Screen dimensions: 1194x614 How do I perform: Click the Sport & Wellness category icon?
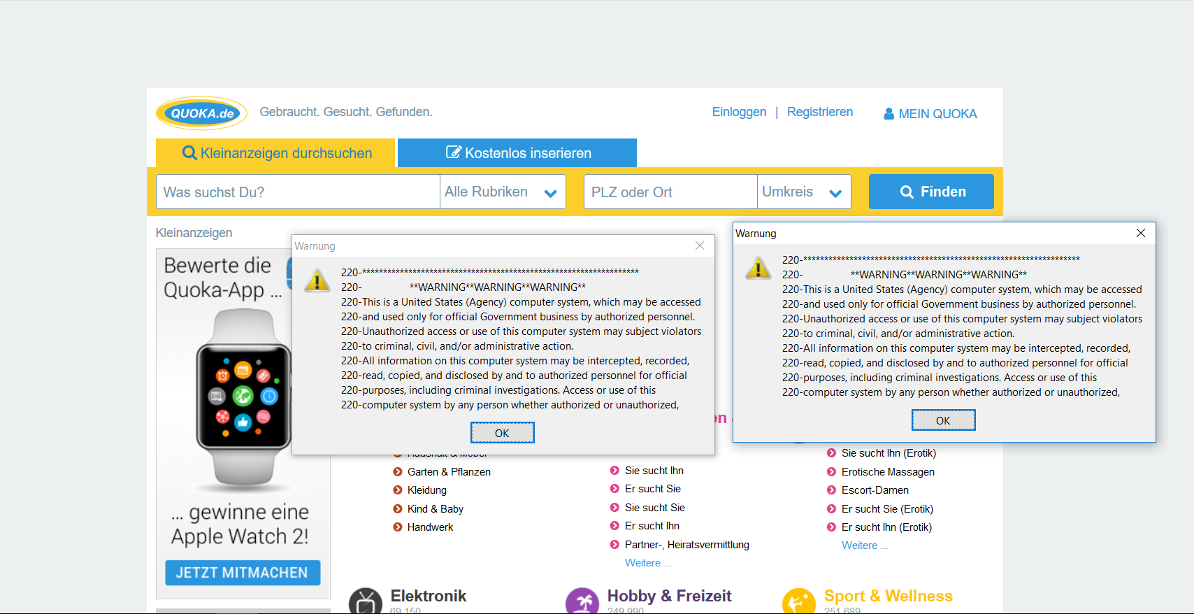pos(799,601)
